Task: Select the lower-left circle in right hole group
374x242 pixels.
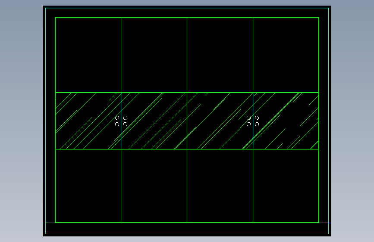Action: (249, 124)
